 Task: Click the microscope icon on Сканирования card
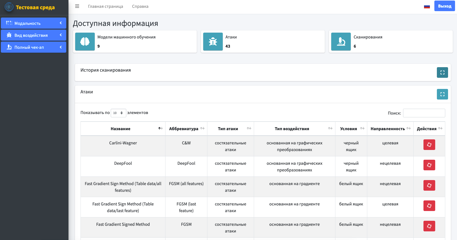pyautogui.click(x=341, y=42)
